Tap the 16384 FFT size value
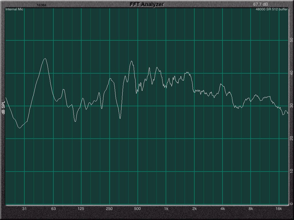Screen dimensions: 294x220 point(41,5)
